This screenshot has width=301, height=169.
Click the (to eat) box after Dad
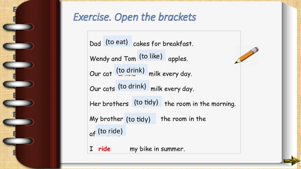point(117,41)
